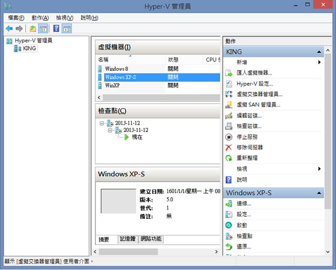Click 還原 revert green arrow icon
The width and height of the screenshot is (336, 270).
point(229,247)
